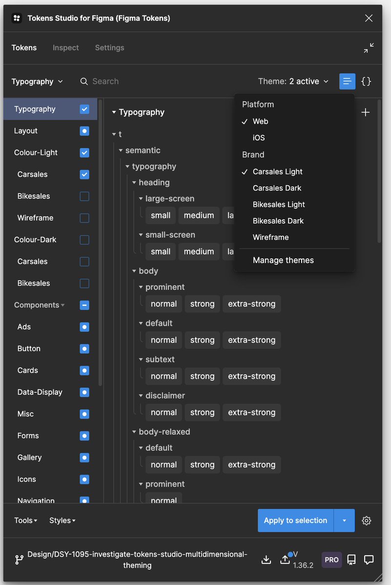391x585 pixels.
Task: Toggle the Forms set checkbox
Action: 84,436
